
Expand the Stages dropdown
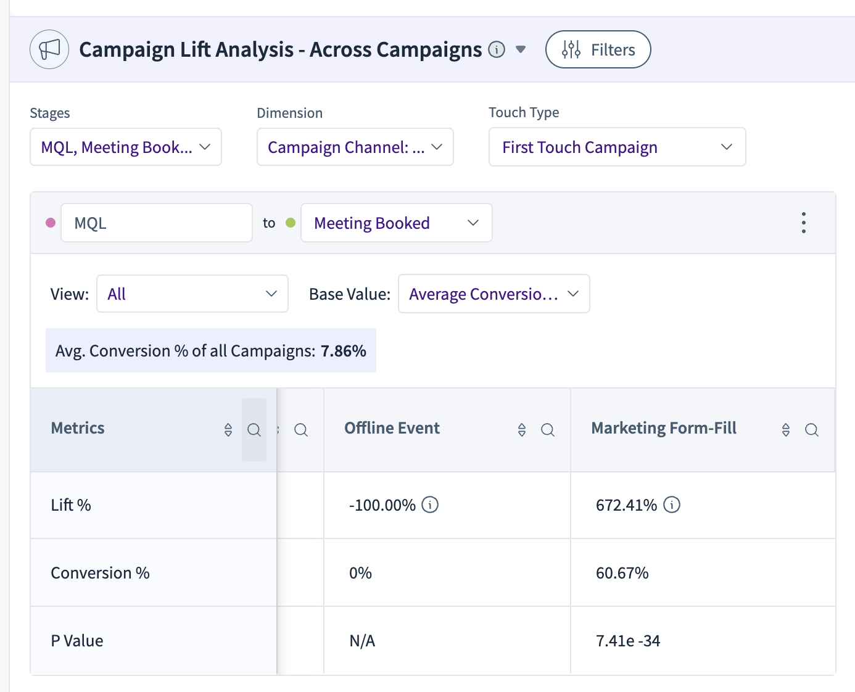point(126,147)
